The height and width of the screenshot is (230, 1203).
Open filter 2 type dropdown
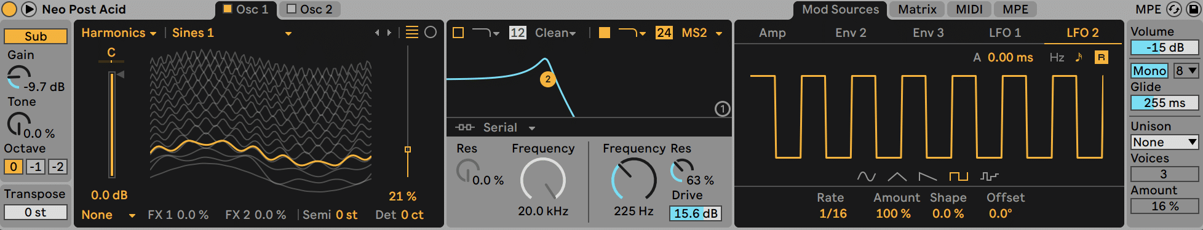tap(632, 33)
